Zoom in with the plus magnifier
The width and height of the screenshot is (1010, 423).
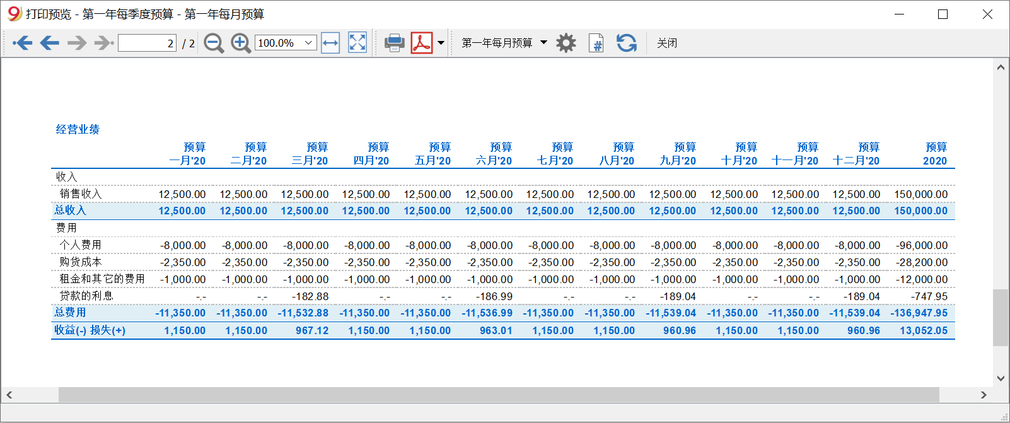[240, 43]
